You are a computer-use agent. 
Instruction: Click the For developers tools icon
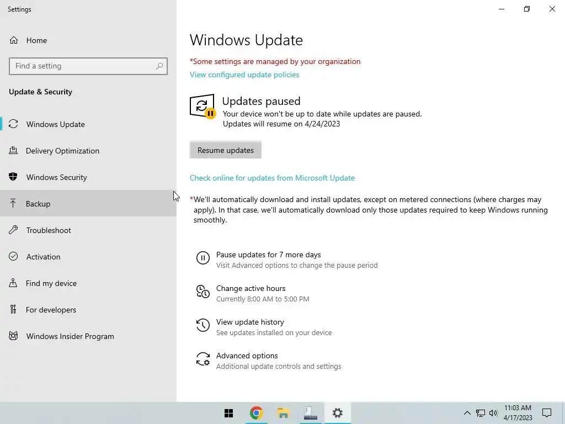click(13, 310)
